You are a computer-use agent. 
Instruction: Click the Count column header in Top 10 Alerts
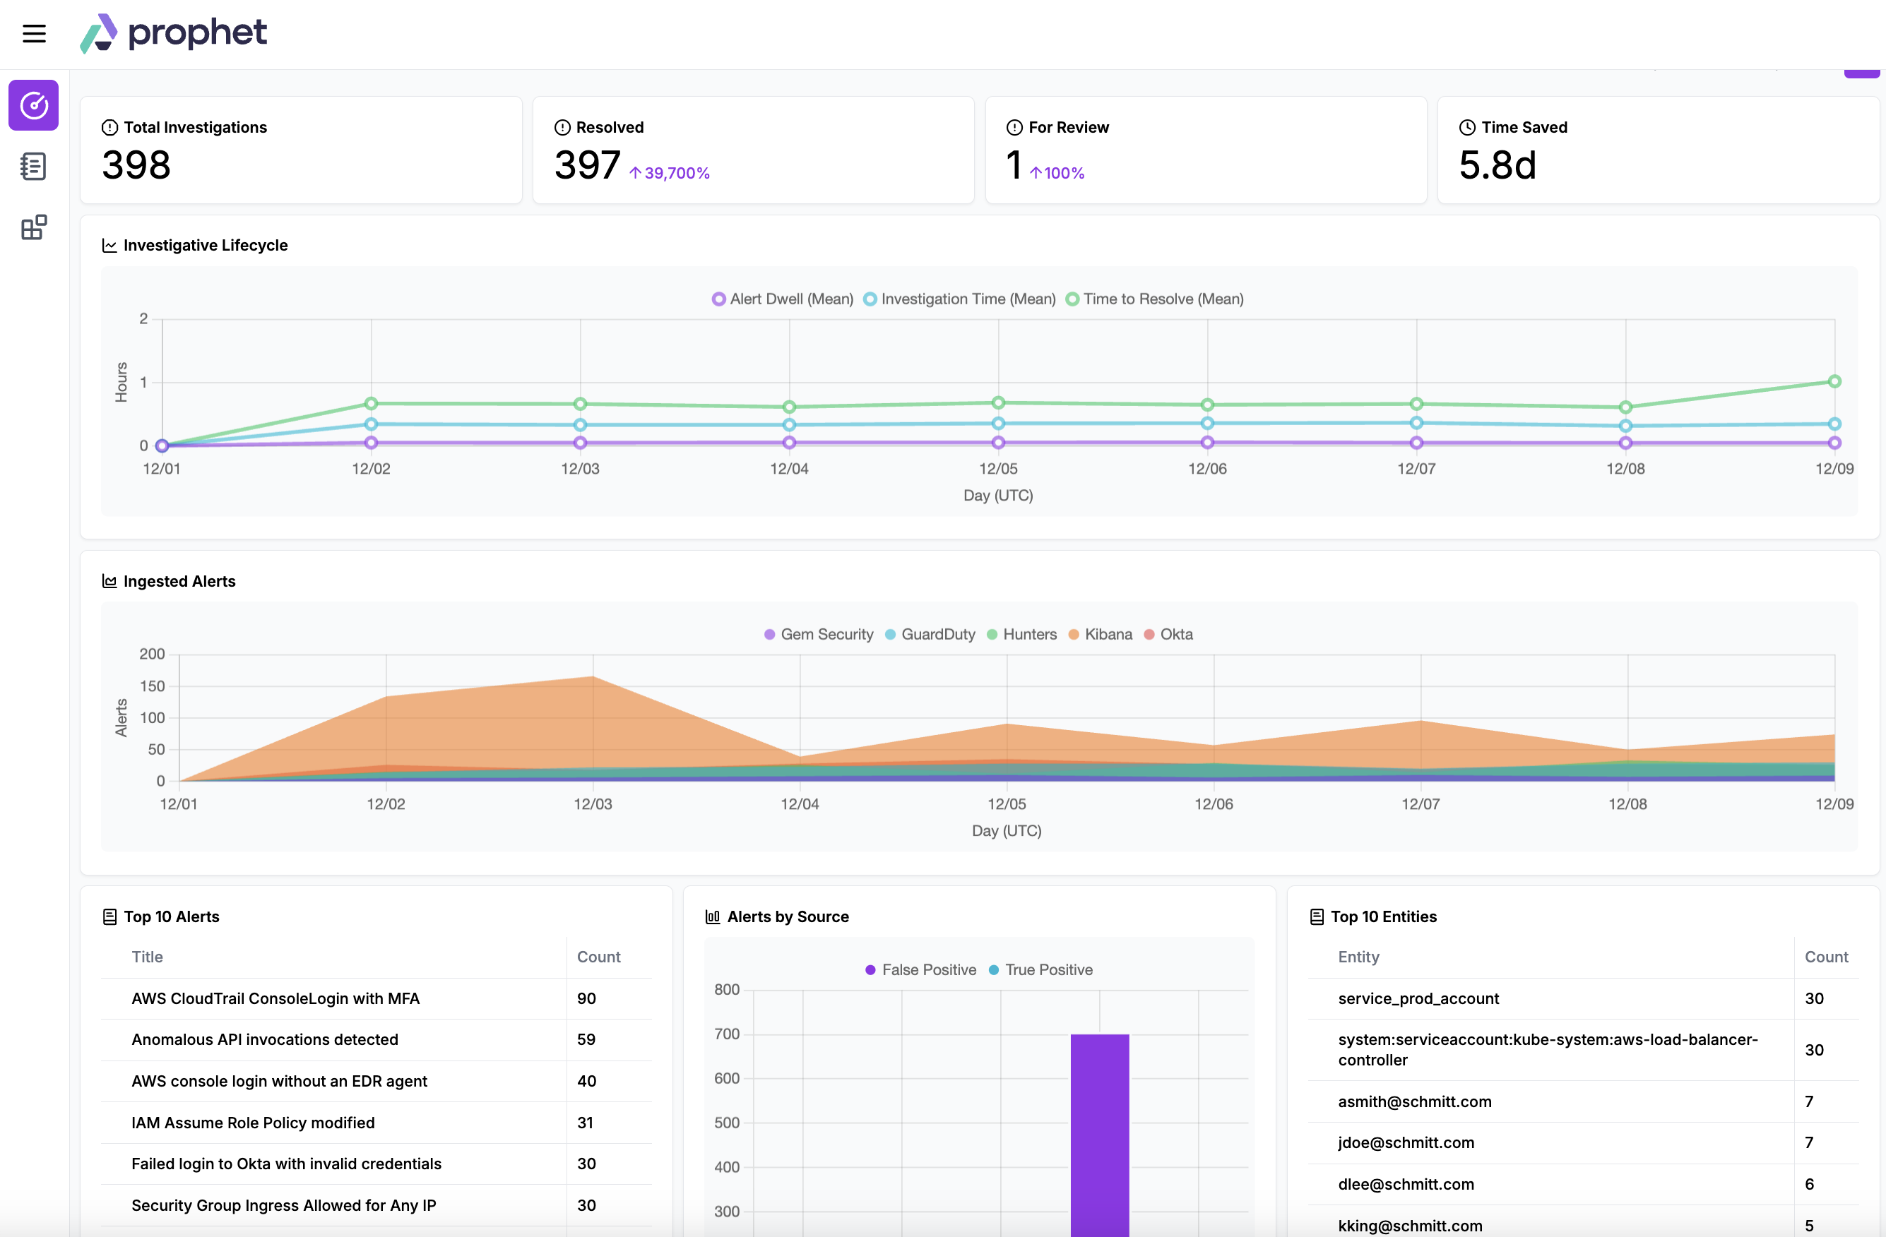tap(598, 957)
